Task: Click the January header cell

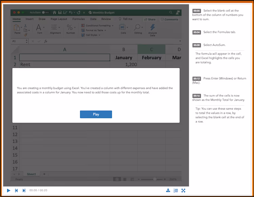Action: pyautogui.click(x=124, y=57)
